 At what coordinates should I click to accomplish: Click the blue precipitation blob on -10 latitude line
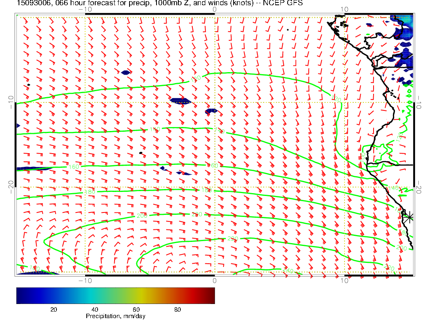click(180, 101)
